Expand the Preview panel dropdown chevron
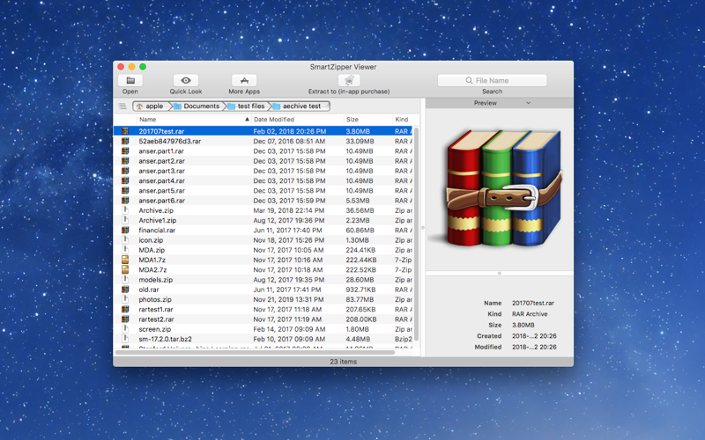 pyautogui.click(x=528, y=103)
